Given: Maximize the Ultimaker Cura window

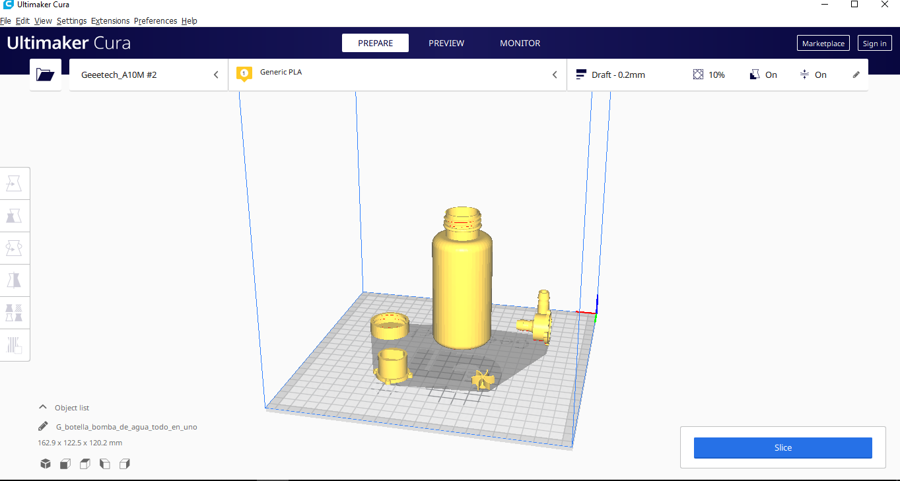Looking at the screenshot, I should (x=854, y=4).
